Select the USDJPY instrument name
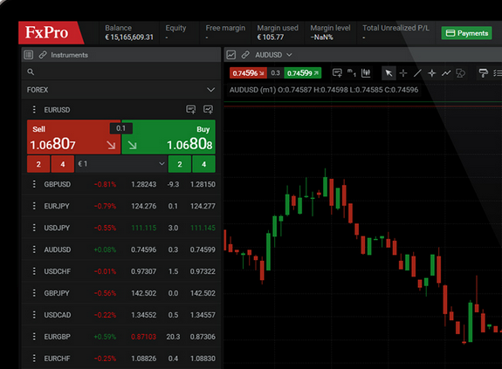 coord(57,228)
